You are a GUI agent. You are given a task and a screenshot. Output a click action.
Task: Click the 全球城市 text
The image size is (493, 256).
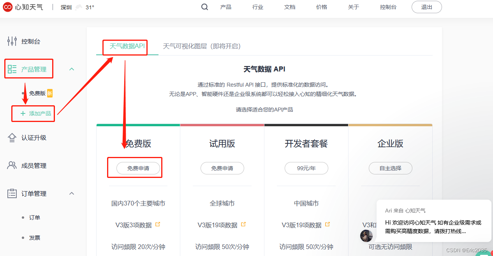click(222, 203)
